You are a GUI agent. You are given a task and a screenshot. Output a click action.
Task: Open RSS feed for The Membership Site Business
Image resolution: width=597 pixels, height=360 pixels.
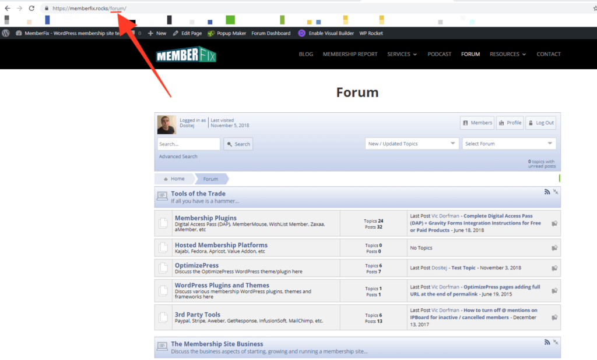pos(547,342)
